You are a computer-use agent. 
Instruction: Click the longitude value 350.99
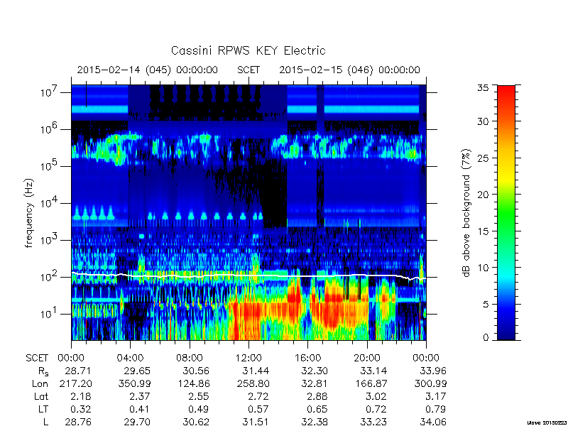(134, 383)
